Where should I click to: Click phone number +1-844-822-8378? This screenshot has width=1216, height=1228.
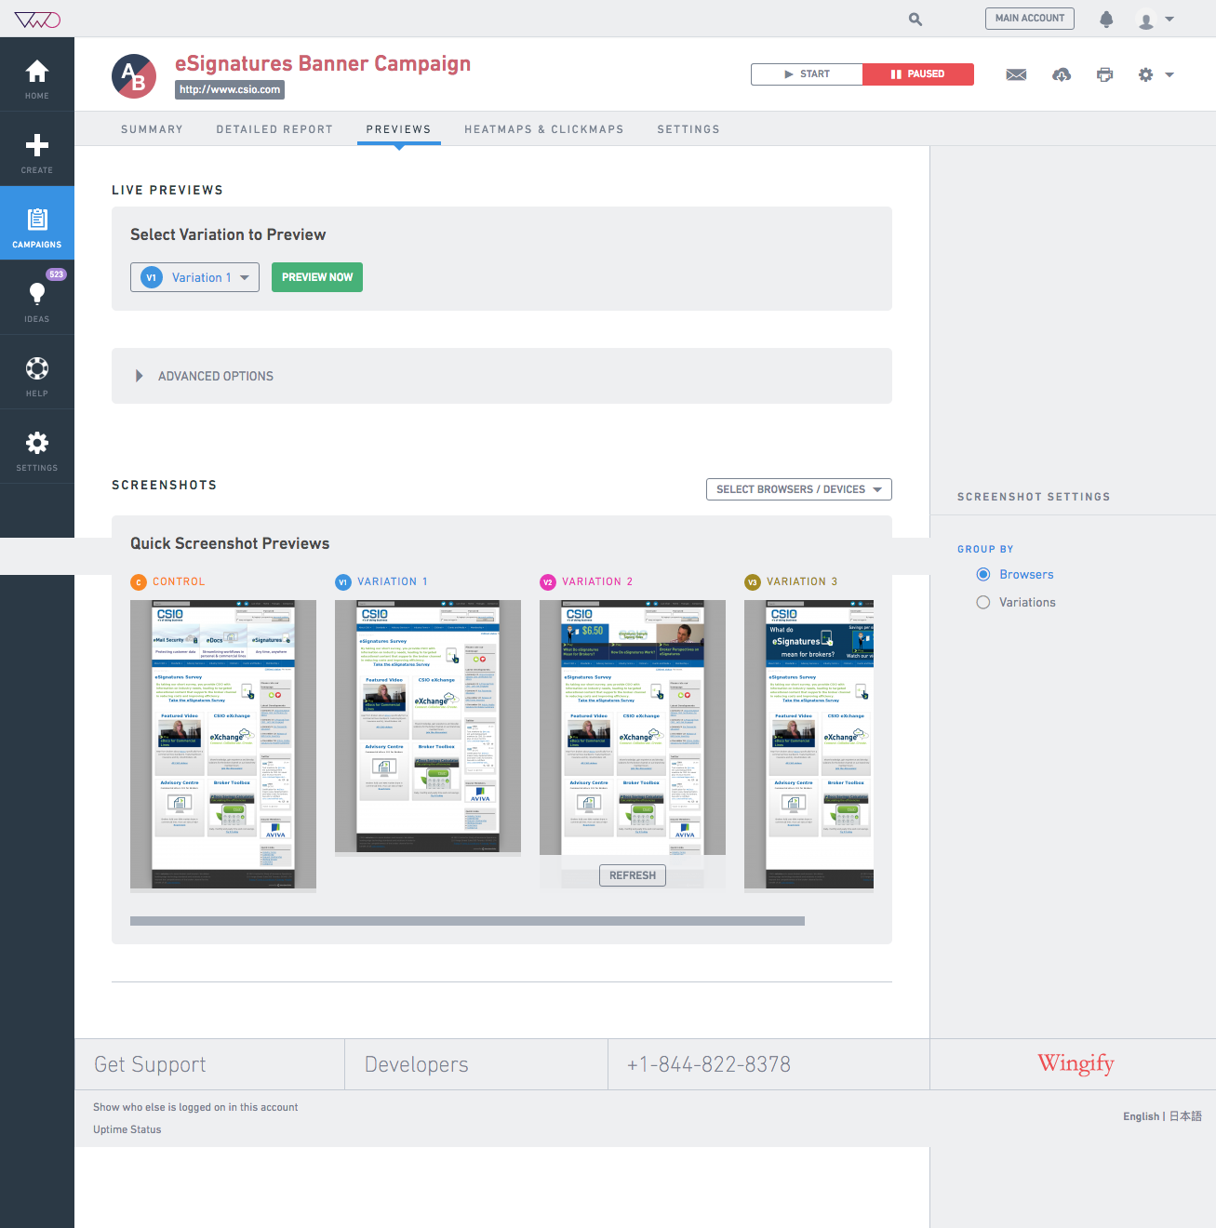[709, 1064]
